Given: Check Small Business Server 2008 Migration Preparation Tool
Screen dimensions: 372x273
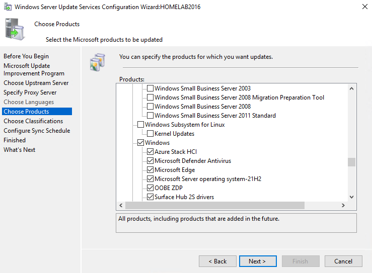Looking at the screenshot, I should [x=150, y=98].
